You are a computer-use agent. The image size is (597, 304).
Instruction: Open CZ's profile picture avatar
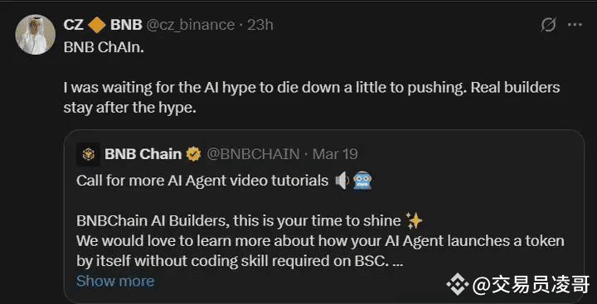coord(35,35)
